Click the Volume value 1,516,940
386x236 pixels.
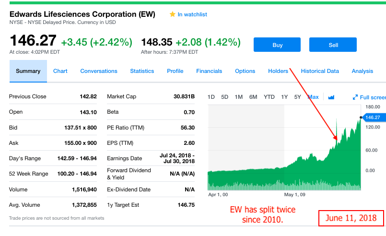(x=84, y=189)
